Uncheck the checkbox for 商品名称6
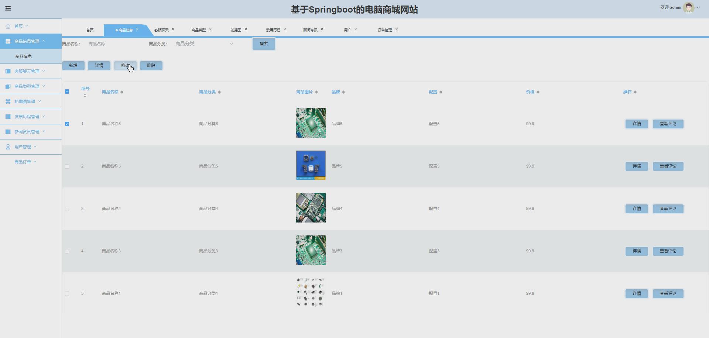The image size is (709, 338). [67, 124]
